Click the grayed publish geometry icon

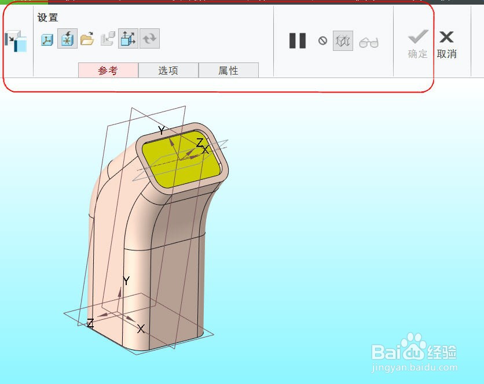108,39
